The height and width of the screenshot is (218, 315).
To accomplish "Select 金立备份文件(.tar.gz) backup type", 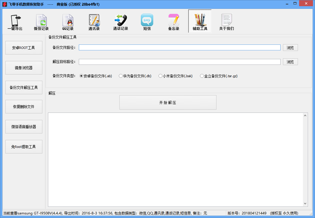I will tap(202, 76).
